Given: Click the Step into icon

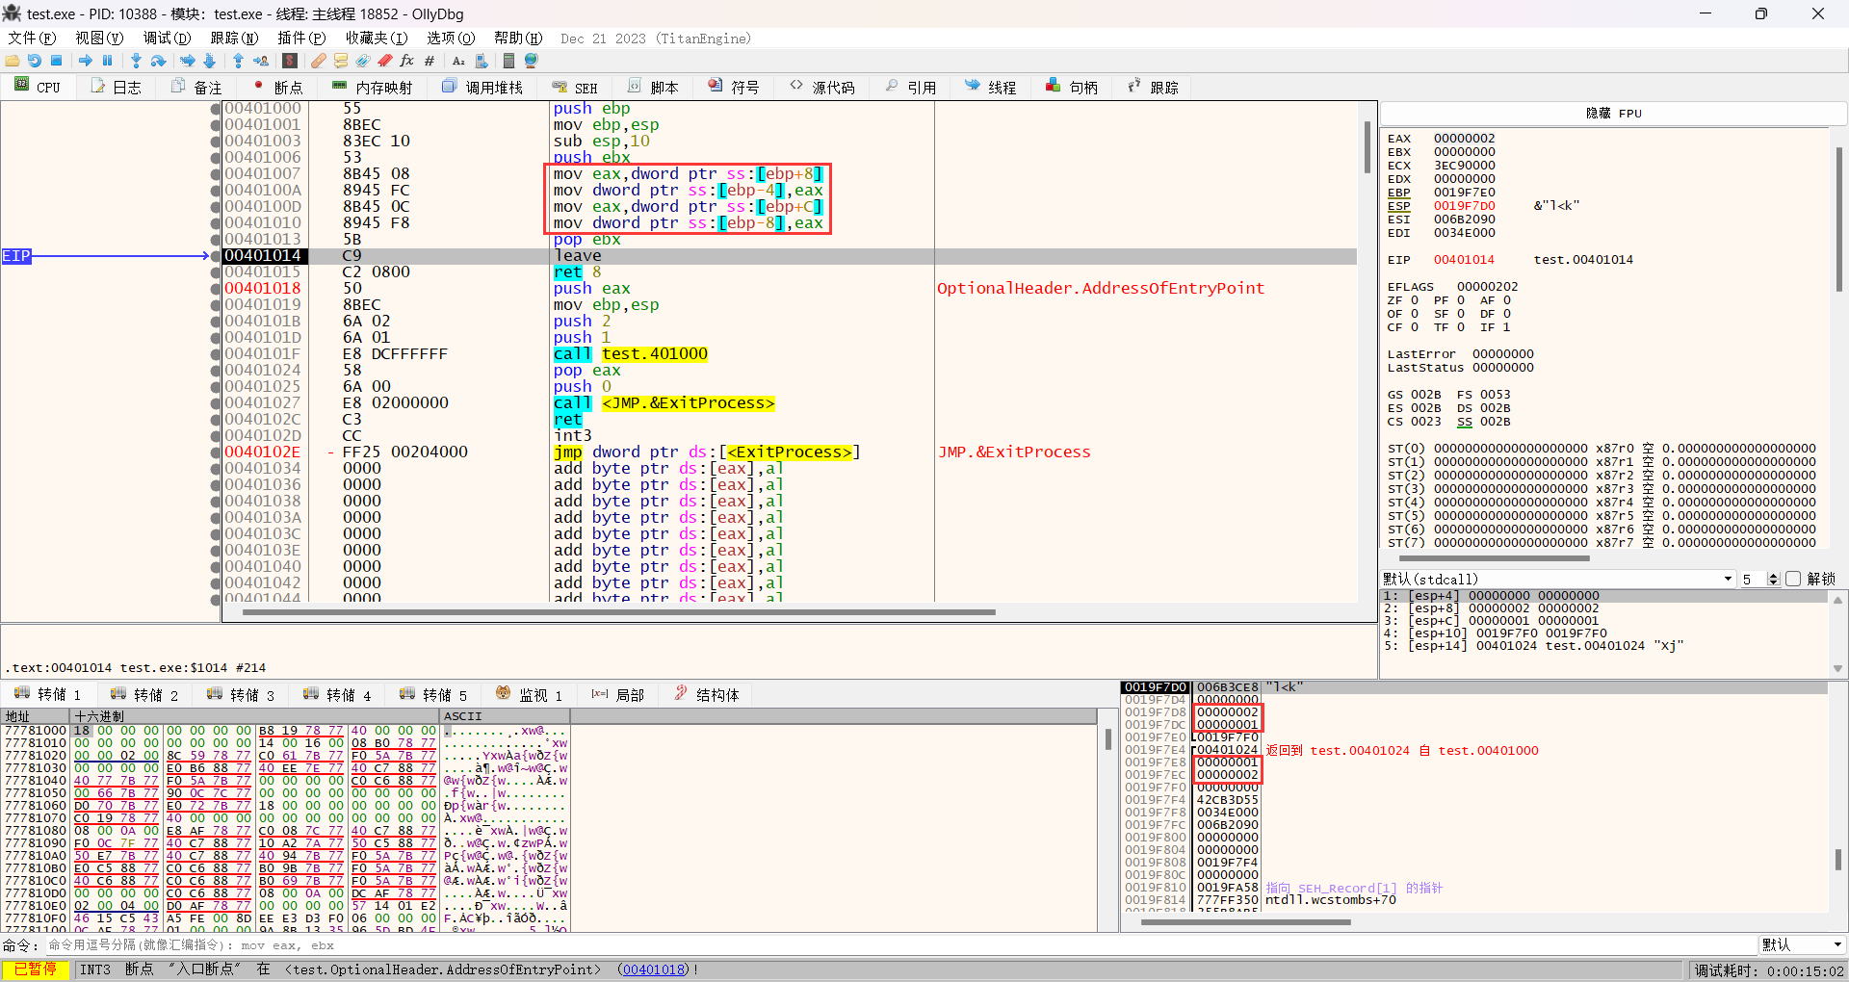Looking at the screenshot, I should point(137,61).
